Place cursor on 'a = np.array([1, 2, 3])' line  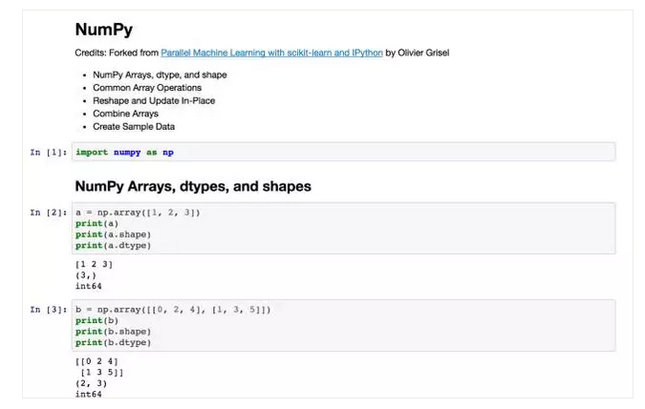[138, 211]
